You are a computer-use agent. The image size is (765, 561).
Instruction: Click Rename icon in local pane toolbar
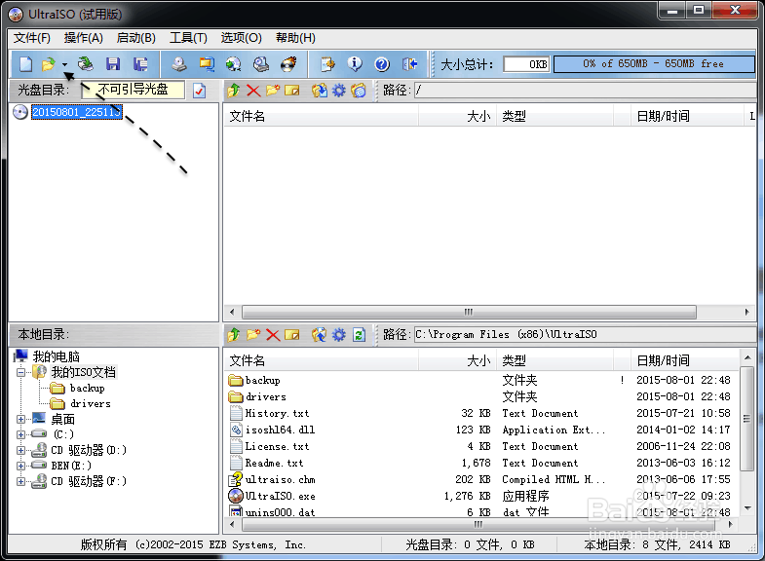coord(291,334)
